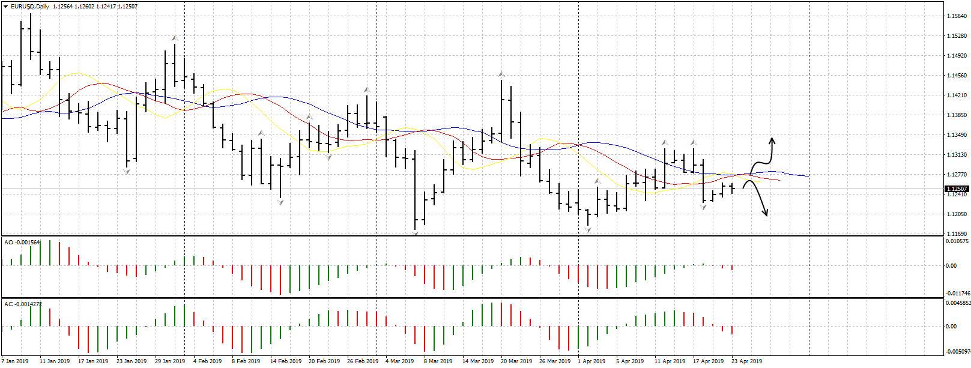Click the 23 Apr 2019 date label
The height and width of the screenshot is (368, 971).
coord(746,361)
